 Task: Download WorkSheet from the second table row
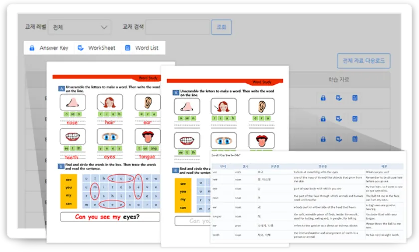tap(339, 119)
